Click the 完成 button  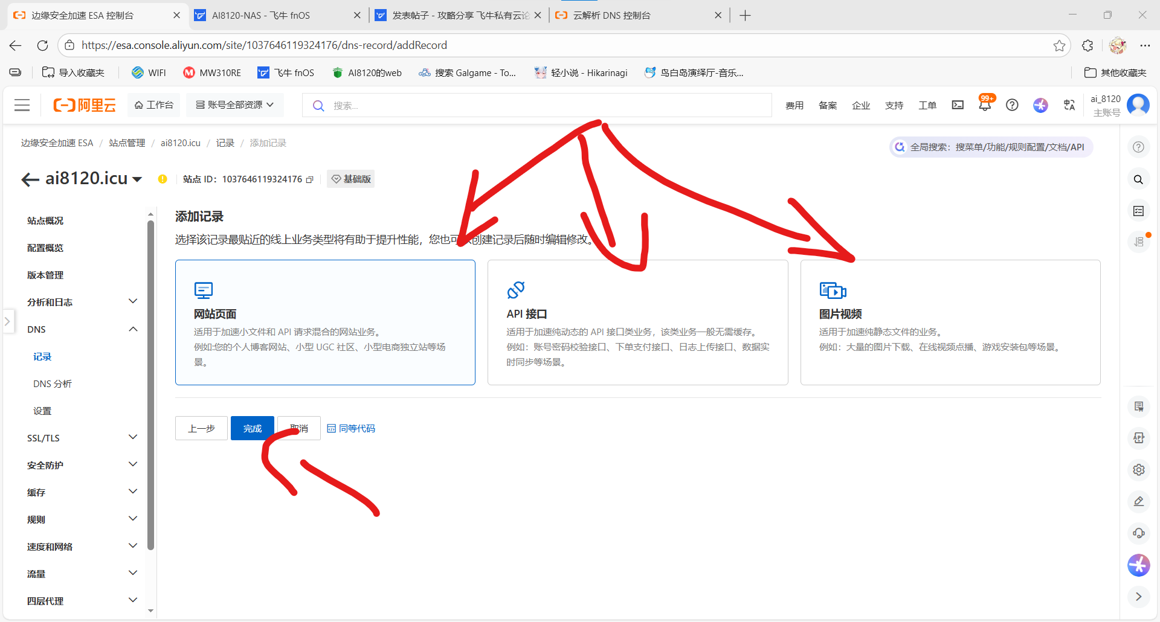pos(253,428)
